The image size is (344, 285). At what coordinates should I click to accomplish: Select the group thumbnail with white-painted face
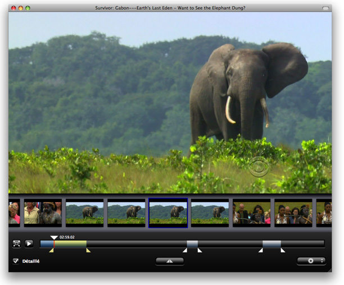click(293, 213)
